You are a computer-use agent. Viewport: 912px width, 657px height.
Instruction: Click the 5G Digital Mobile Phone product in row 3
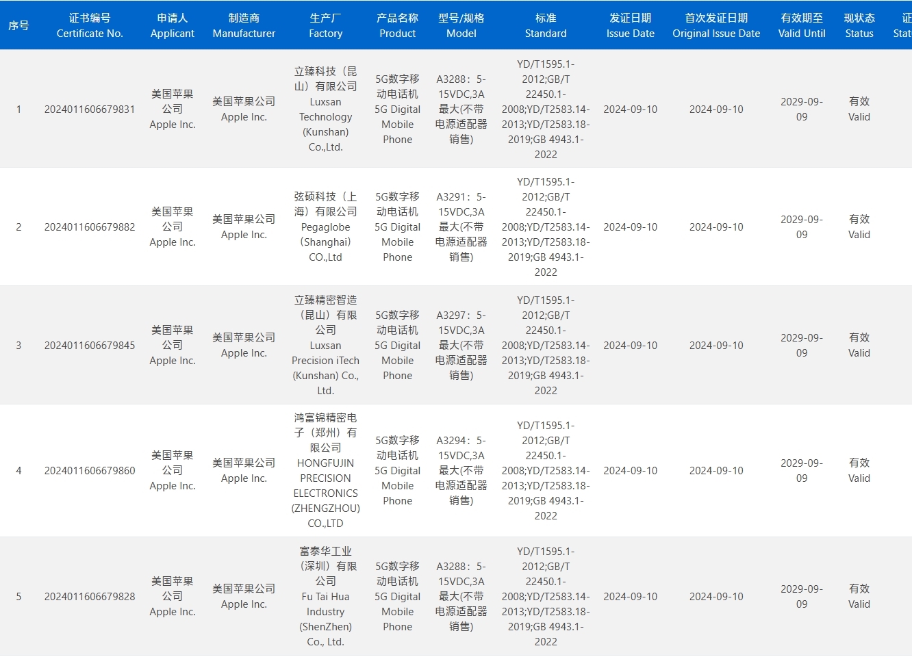(x=398, y=346)
